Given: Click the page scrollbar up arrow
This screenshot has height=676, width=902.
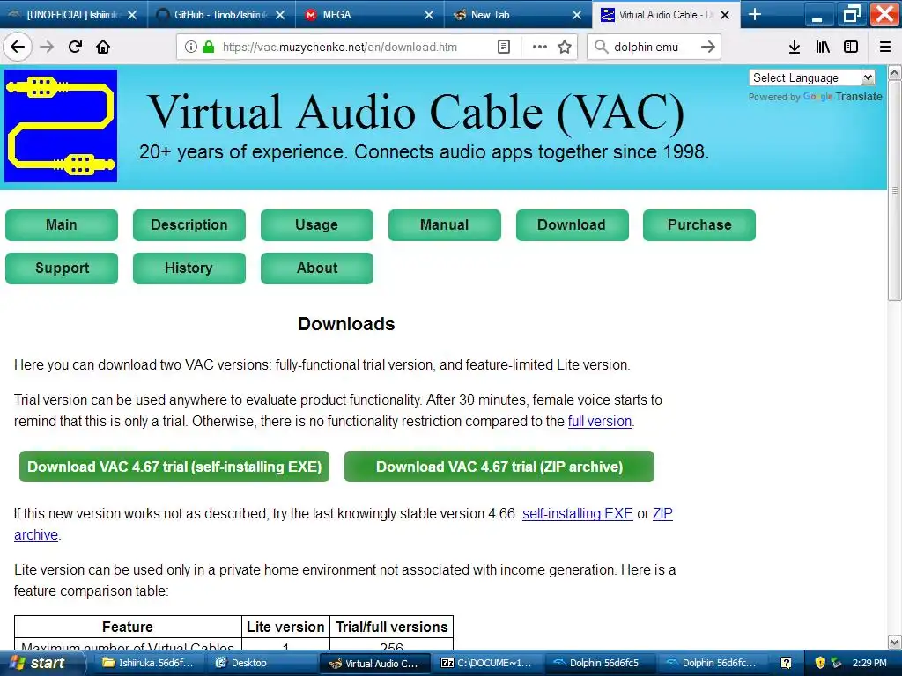Looking at the screenshot, I should pyautogui.click(x=894, y=72).
